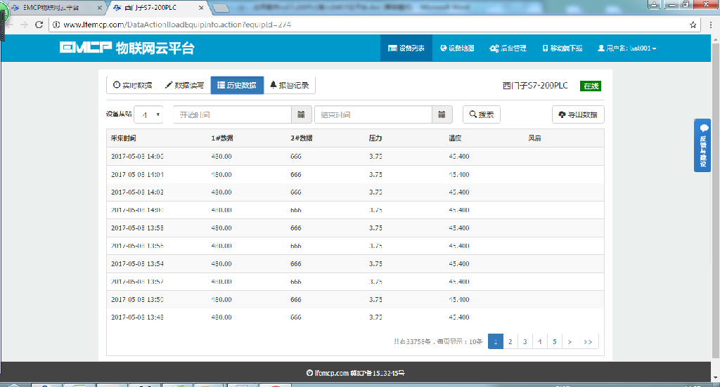Click the calendar icon beside start time
Viewport: 720px width, 387px height.
(x=301, y=114)
